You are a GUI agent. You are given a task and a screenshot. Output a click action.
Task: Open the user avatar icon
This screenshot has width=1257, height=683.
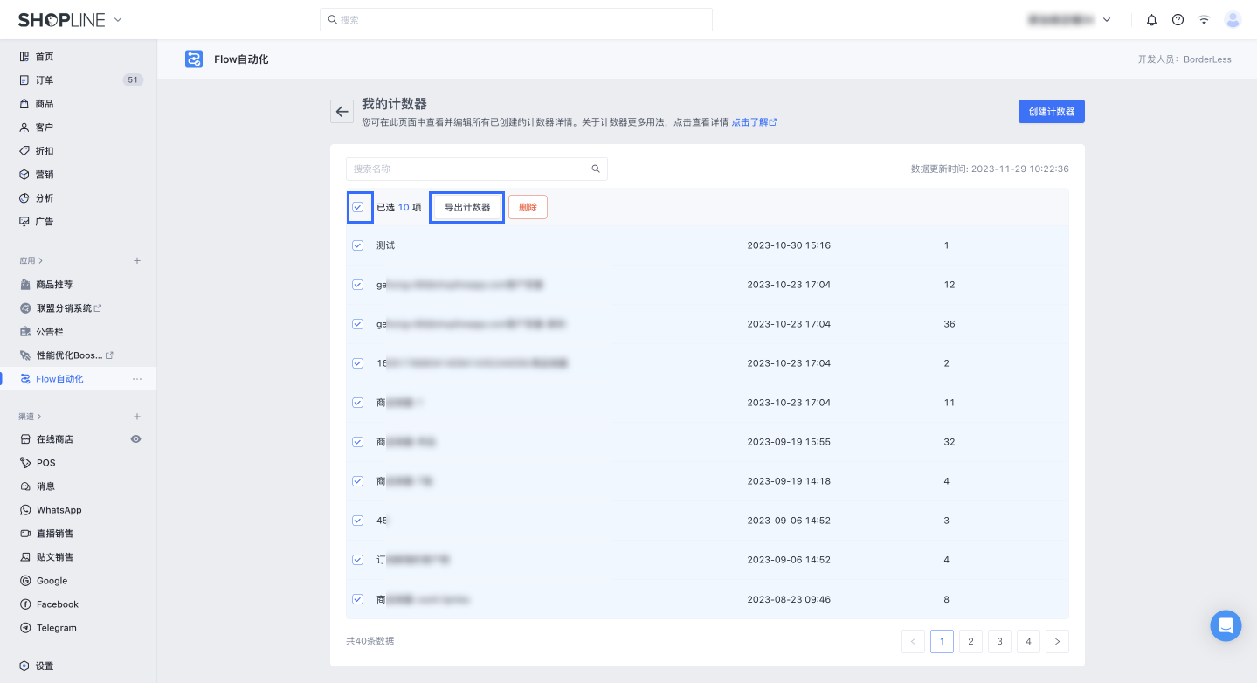[x=1233, y=20]
